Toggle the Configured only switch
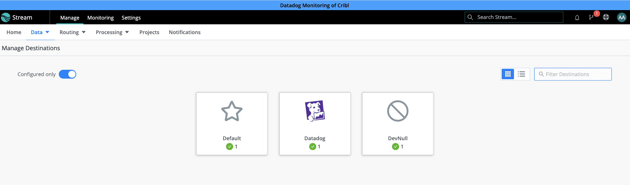Viewport: 630px width, 185px height. (68, 74)
